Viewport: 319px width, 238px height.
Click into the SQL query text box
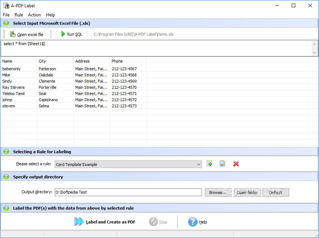click(156, 48)
